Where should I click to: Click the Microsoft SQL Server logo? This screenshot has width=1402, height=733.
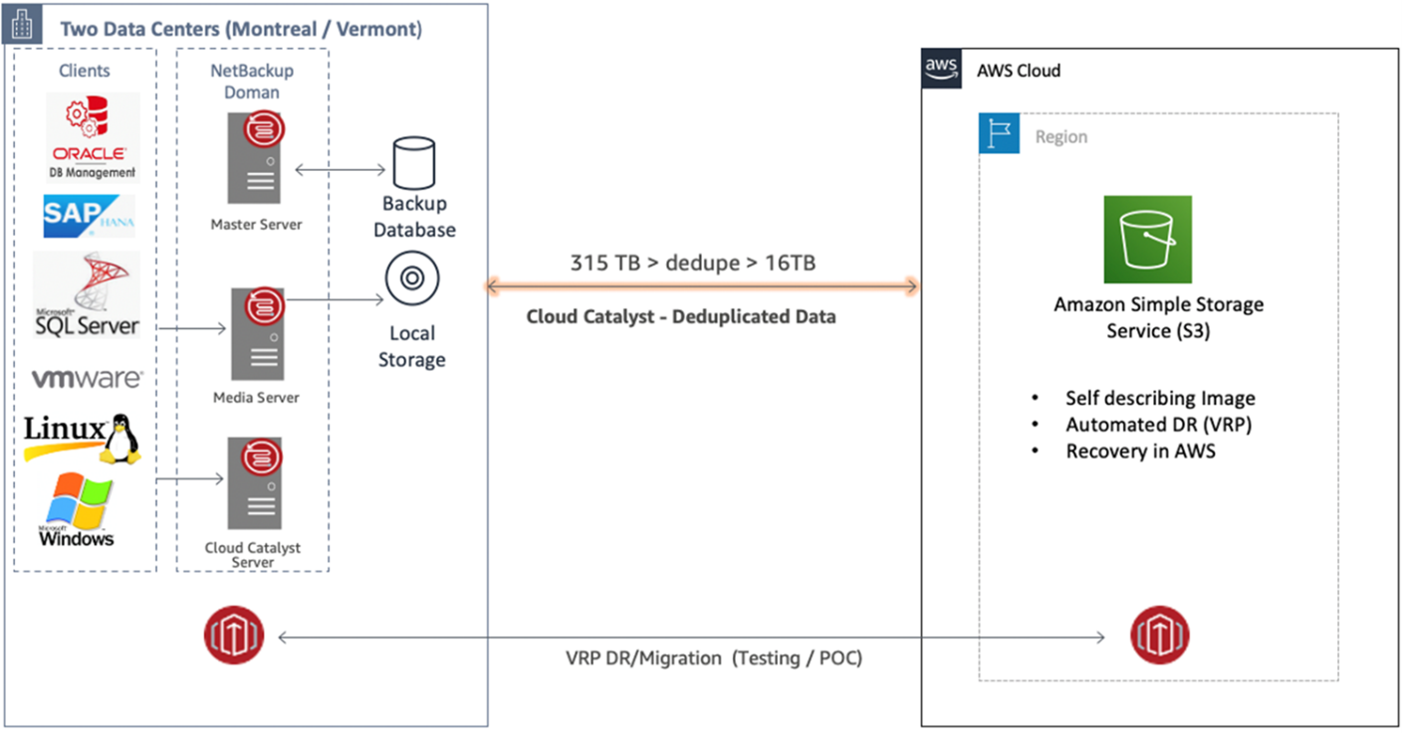tap(87, 294)
